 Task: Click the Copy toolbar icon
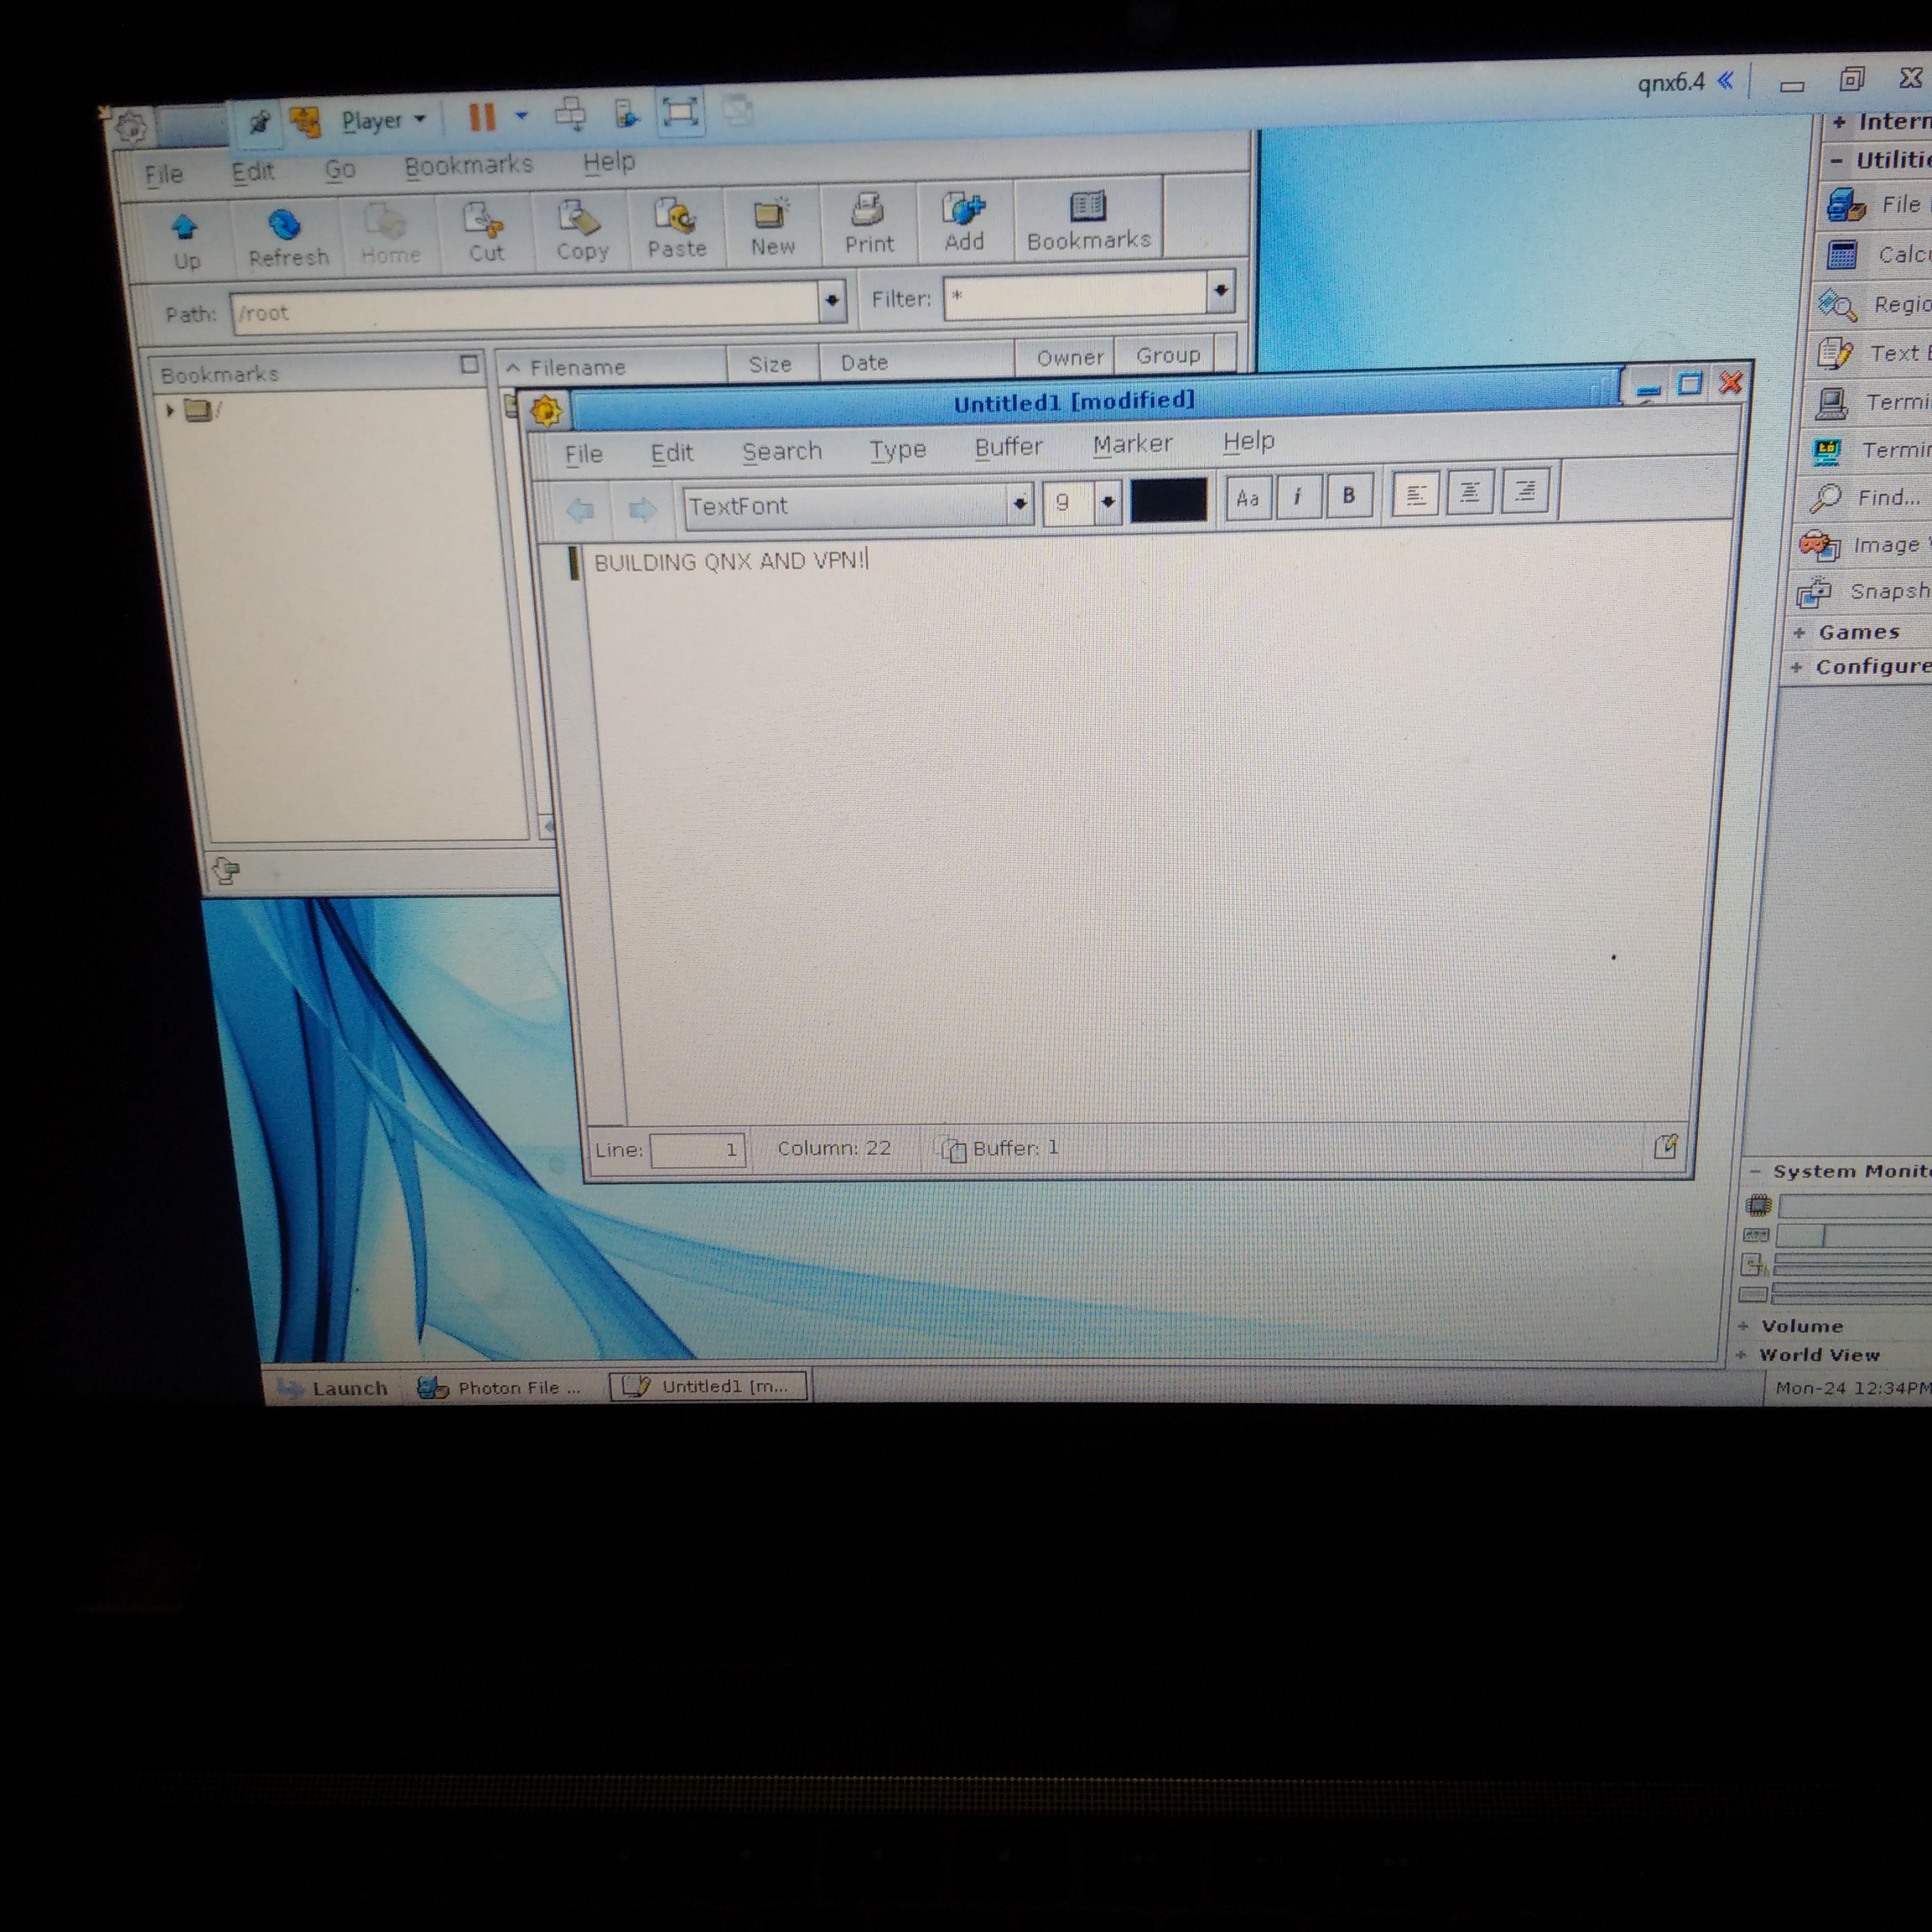coord(582,230)
